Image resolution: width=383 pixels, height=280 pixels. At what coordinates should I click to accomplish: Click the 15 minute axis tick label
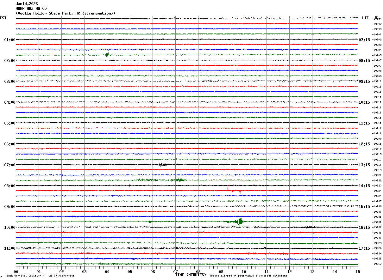(x=358, y=271)
